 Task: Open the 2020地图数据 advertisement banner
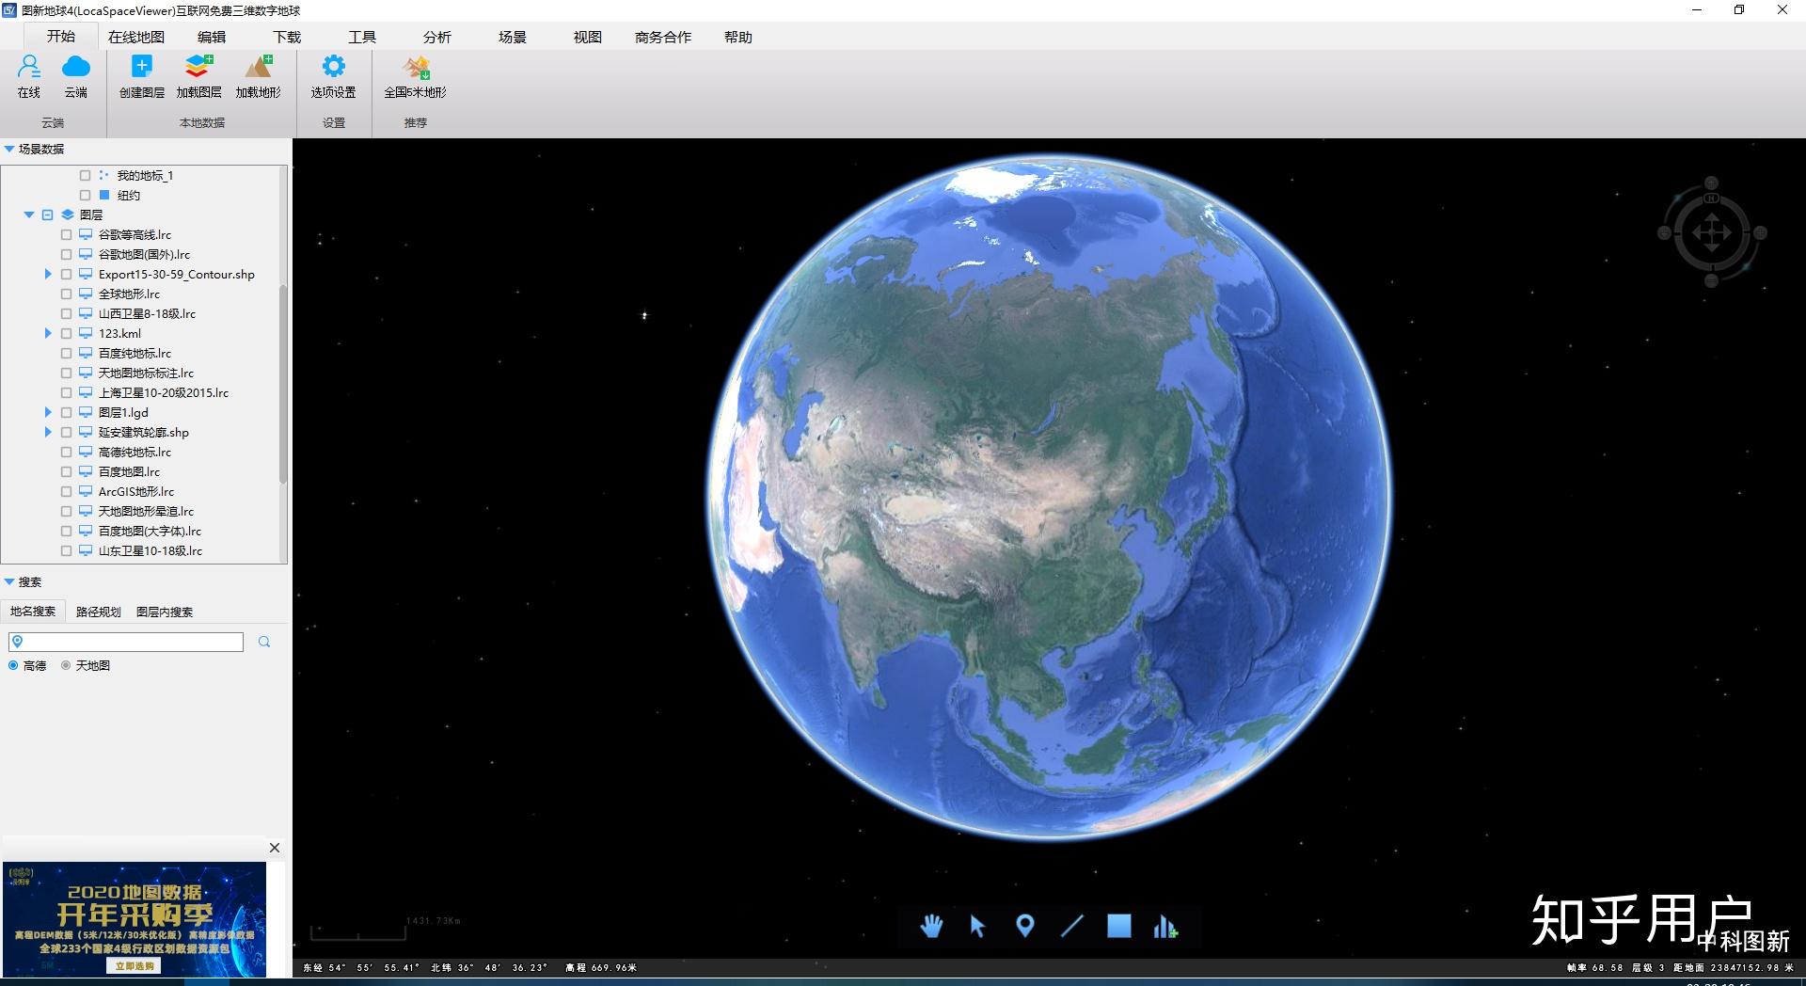(x=135, y=919)
